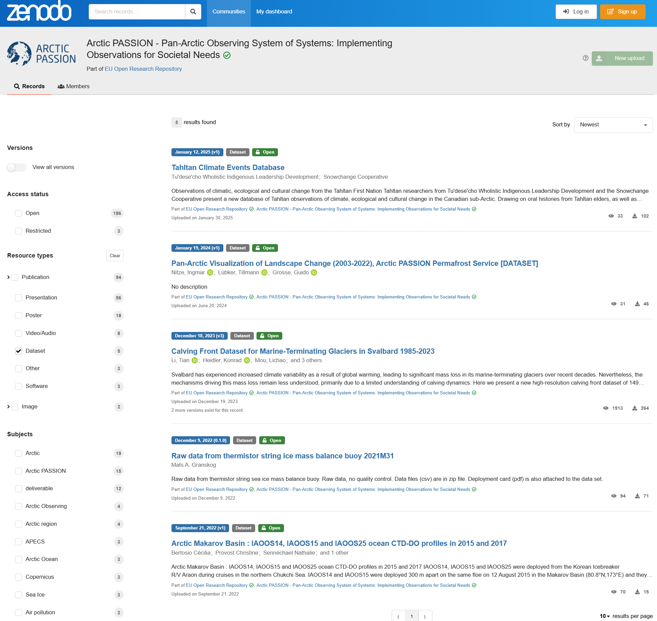Open the Communities menu item
This screenshot has height=621, width=657.
coord(229,12)
